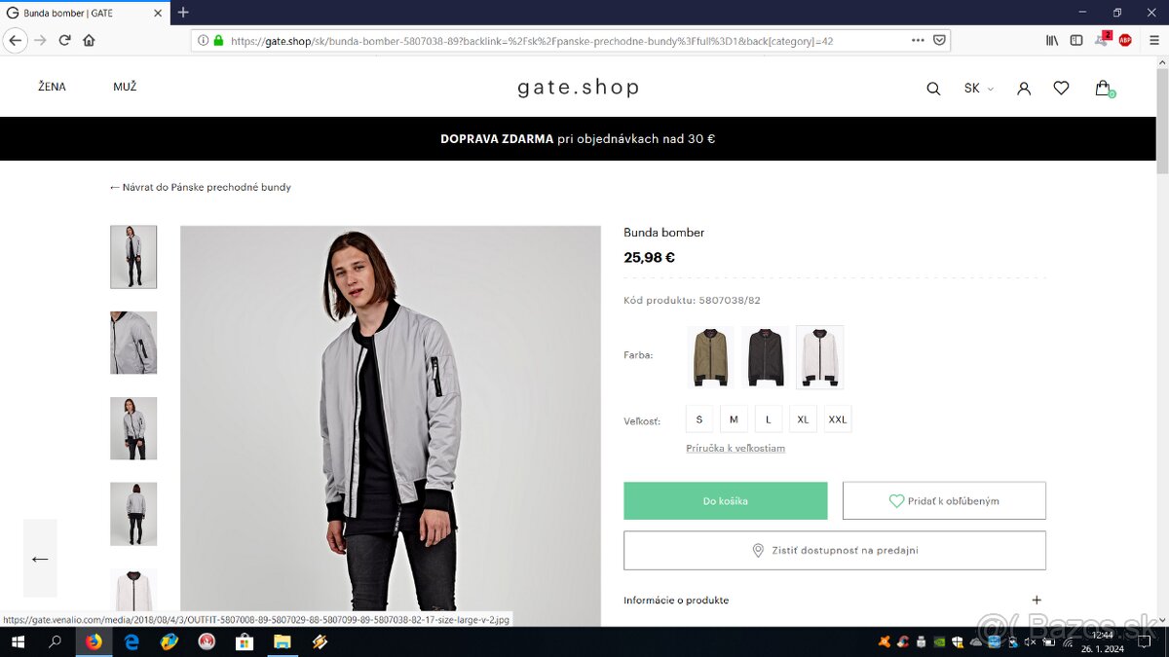Open the site search magnifier icon
The image size is (1169, 657).
[933, 89]
